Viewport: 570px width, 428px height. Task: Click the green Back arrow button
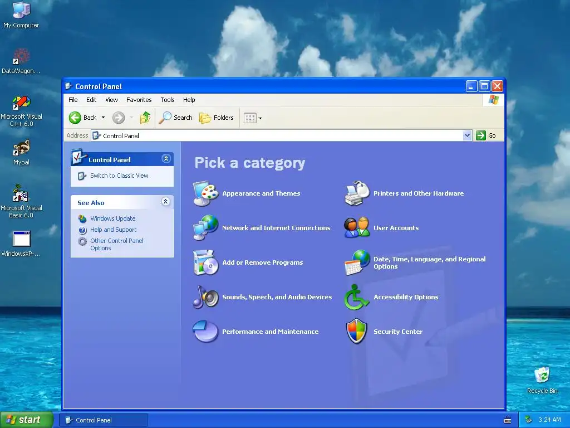pos(75,118)
